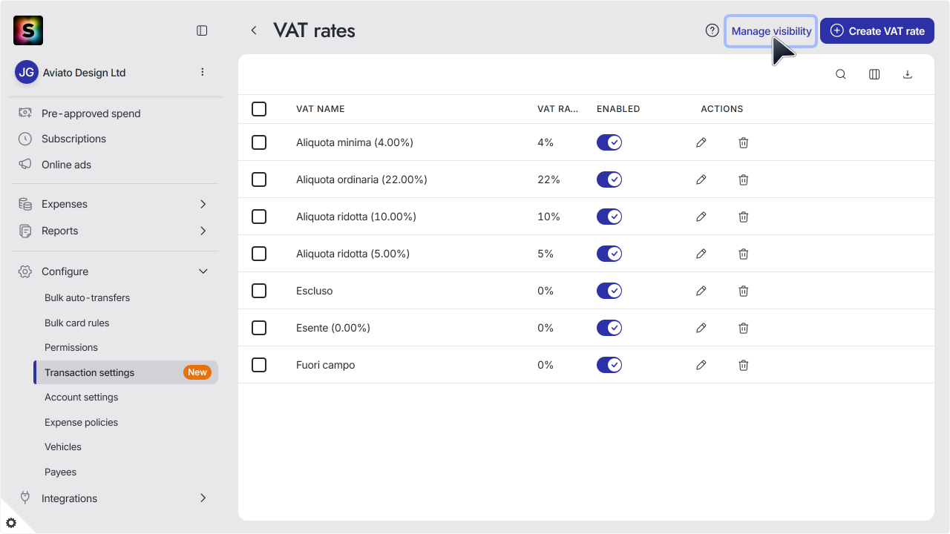The width and height of the screenshot is (950, 534).
Task: Go to Permissions
Action: [x=71, y=347]
